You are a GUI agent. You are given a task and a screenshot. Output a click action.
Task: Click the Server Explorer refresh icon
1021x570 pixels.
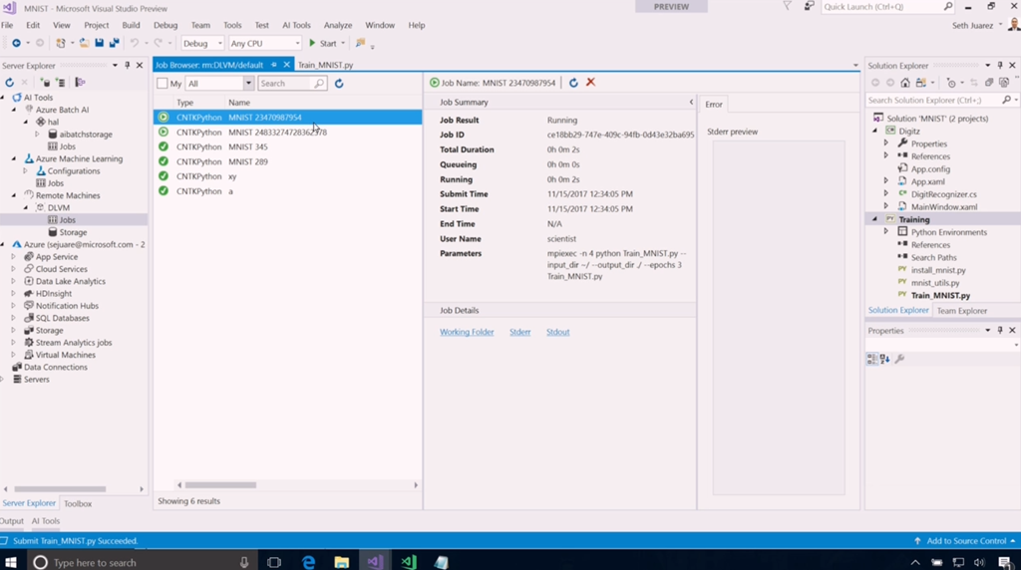point(10,83)
